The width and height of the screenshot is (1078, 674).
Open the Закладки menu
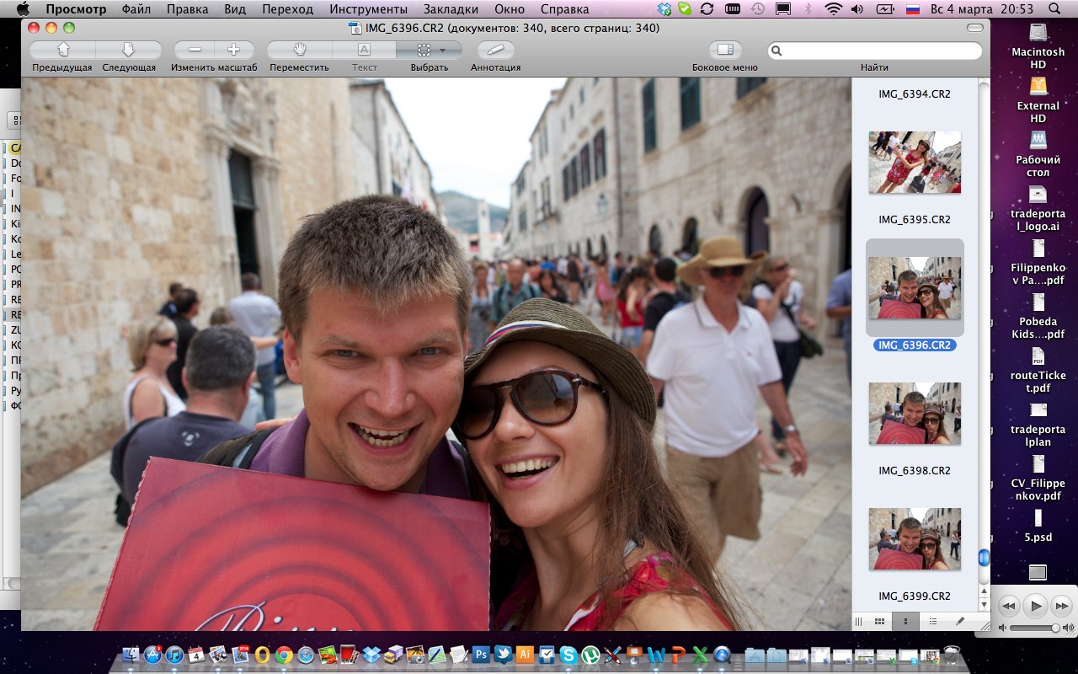tap(451, 9)
